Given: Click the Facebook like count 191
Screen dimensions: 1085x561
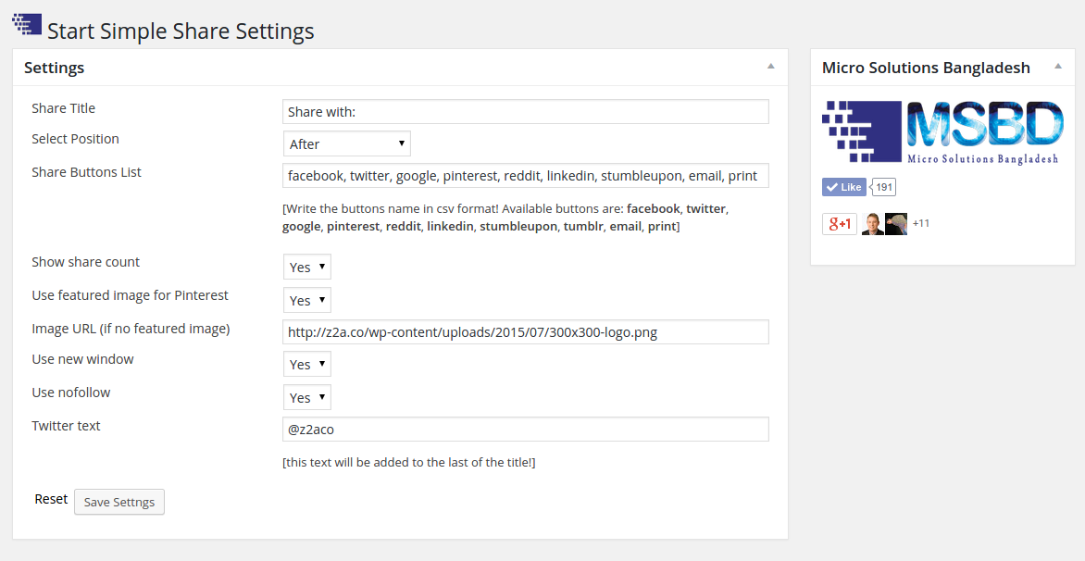Looking at the screenshot, I should 883,187.
